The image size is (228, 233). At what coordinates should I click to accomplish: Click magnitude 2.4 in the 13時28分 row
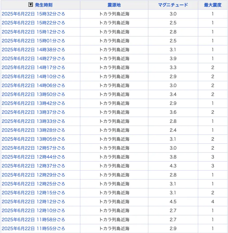(173, 130)
